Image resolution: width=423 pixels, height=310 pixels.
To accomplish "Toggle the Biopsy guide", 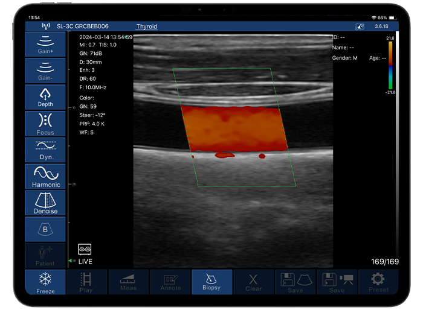I will point(211,282).
